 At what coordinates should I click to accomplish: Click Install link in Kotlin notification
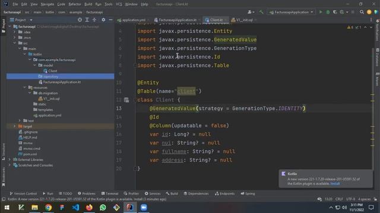[x=335, y=183]
